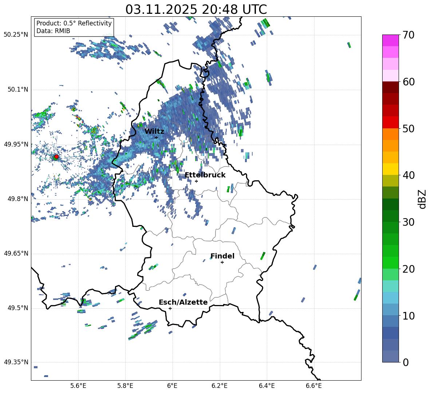This screenshot has width=431, height=393.
Task: Click the Findel city label
Action: (x=222, y=256)
